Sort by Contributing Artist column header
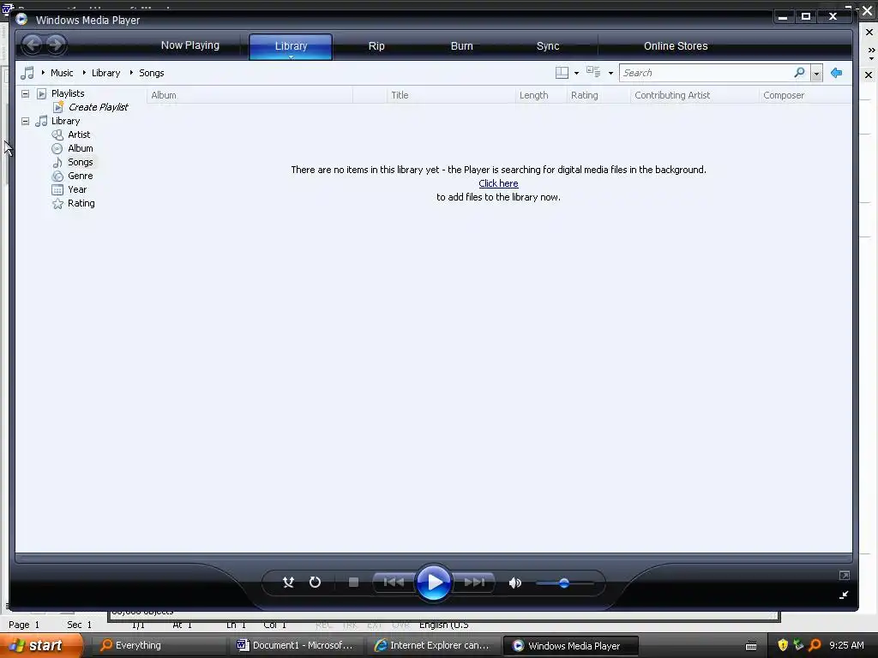The height and width of the screenshot is (658, 878). [x=695, y=95]
